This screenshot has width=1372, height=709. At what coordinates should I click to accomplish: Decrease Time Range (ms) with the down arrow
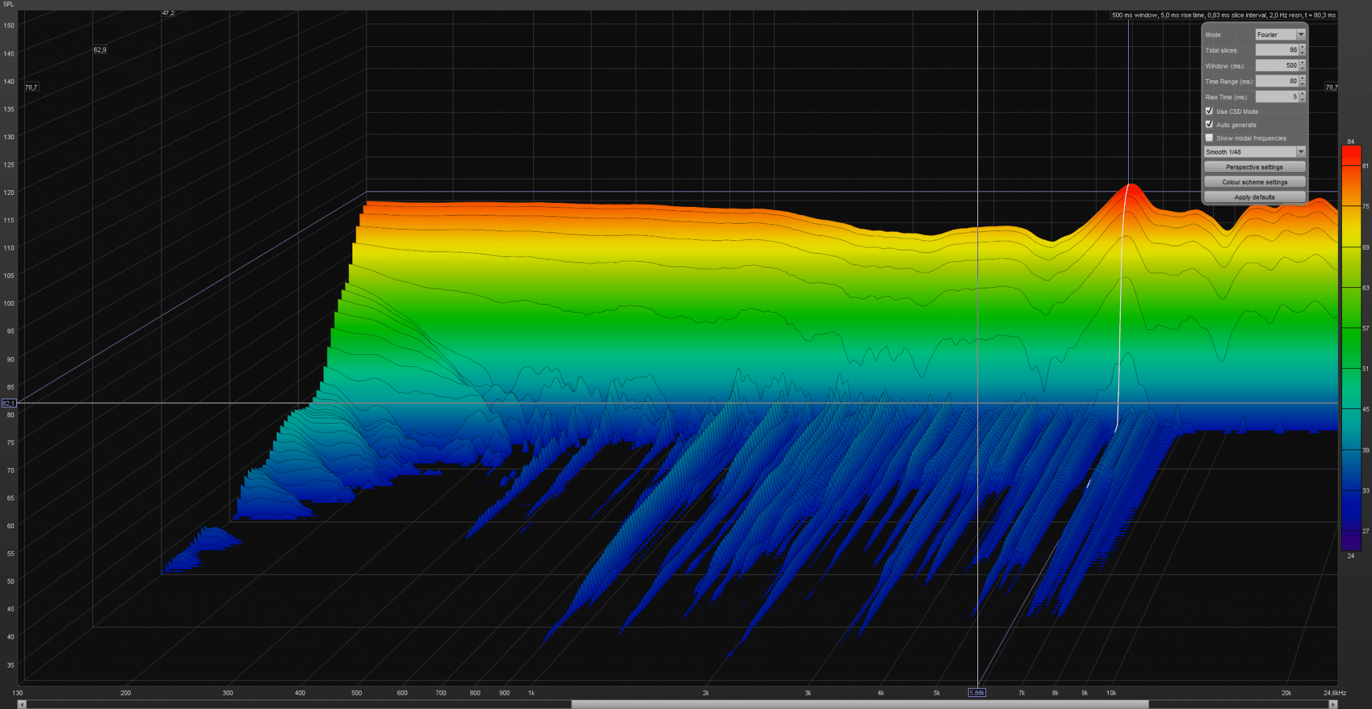coord(1302,84)
